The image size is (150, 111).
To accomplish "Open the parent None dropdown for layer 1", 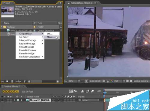I will tap(91, 100).
